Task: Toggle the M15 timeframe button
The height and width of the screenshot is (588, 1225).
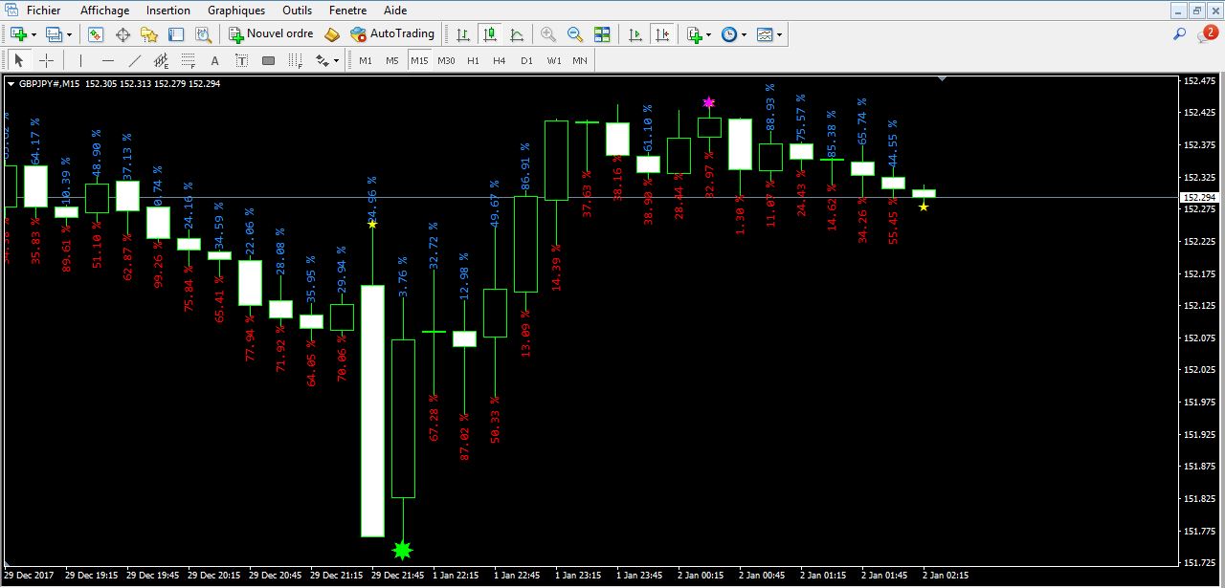Action: (x=419, y=60)
